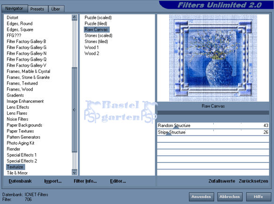Image resolution: width=274 pixels, height=204 pixels.
Task: Open the Über tab
Action: tap(56, 9)
